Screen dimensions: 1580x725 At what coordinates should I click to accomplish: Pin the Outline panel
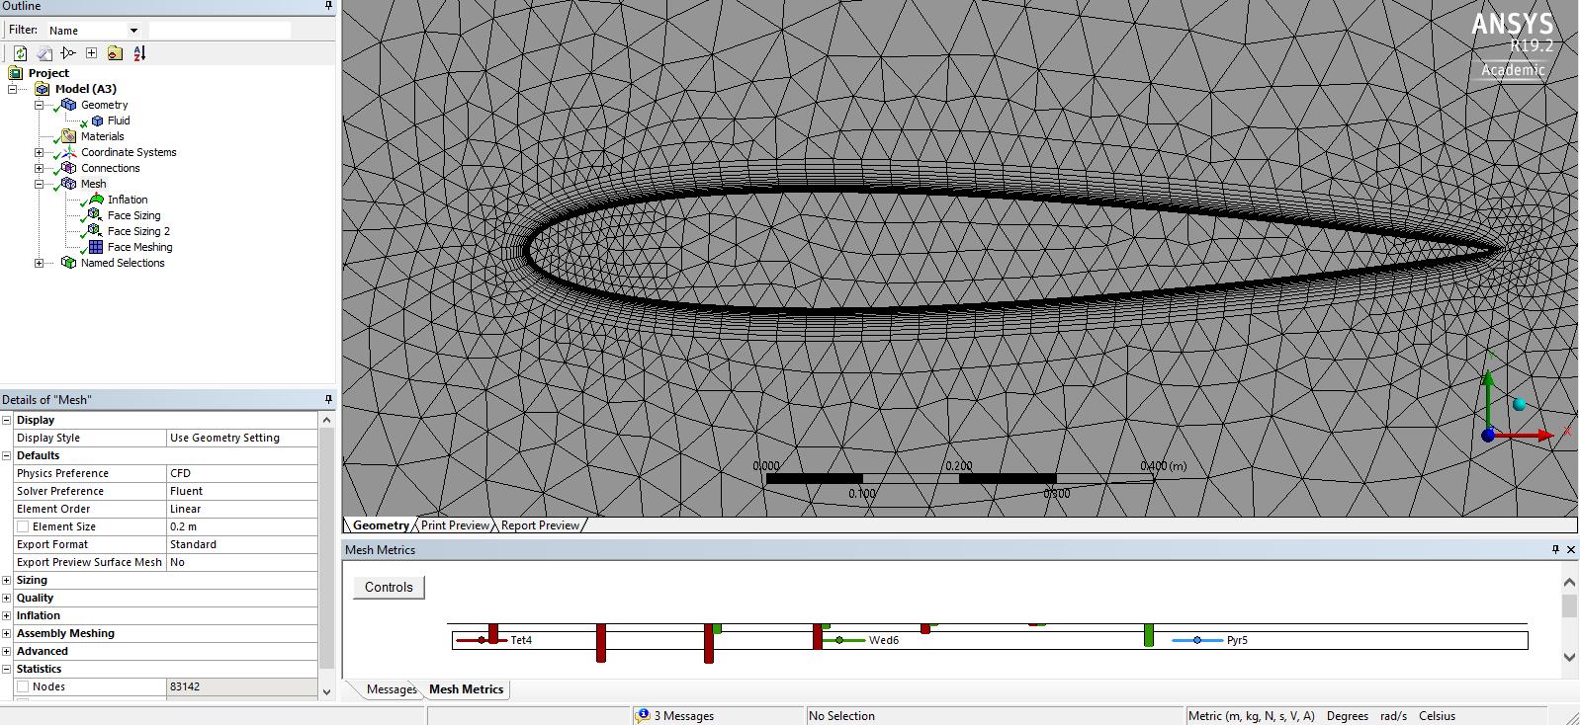(328, 6)
